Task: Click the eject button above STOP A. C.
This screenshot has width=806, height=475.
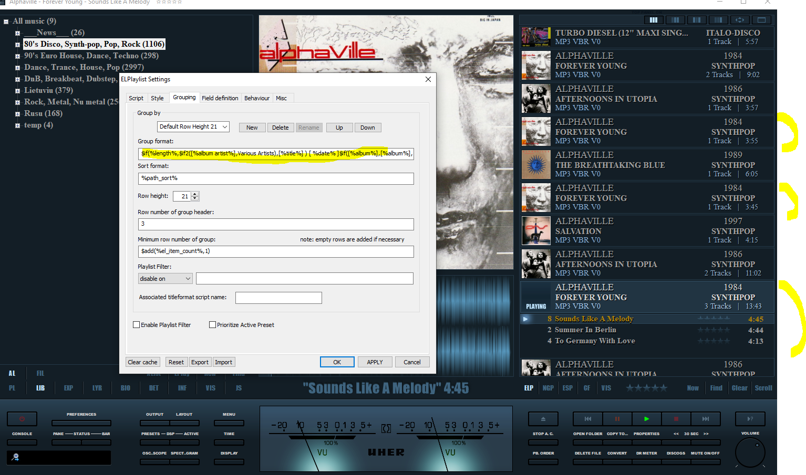Action: click(x=543, y=419)
